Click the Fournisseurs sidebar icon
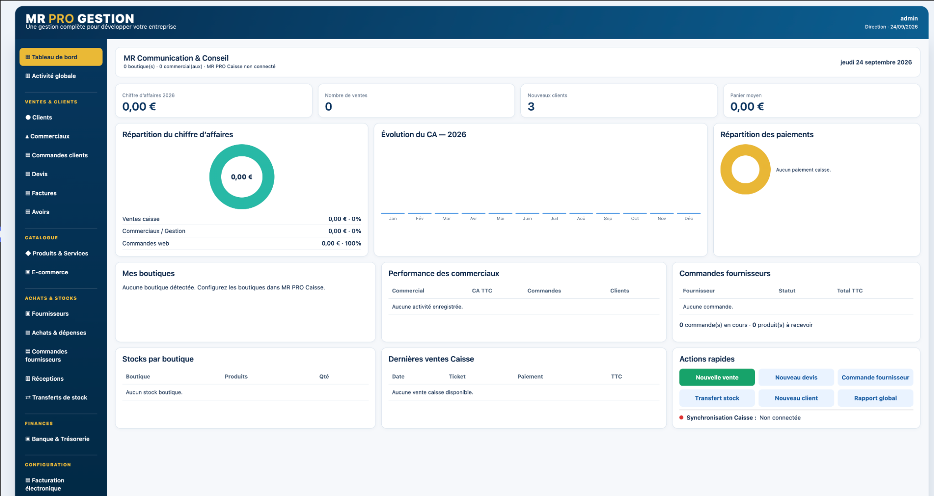 28,314
